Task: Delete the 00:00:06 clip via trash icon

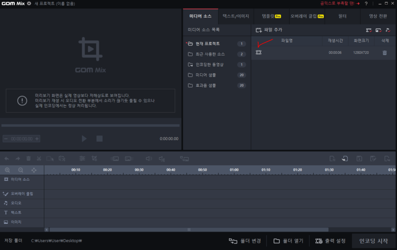Action: [x=385, y=52]
